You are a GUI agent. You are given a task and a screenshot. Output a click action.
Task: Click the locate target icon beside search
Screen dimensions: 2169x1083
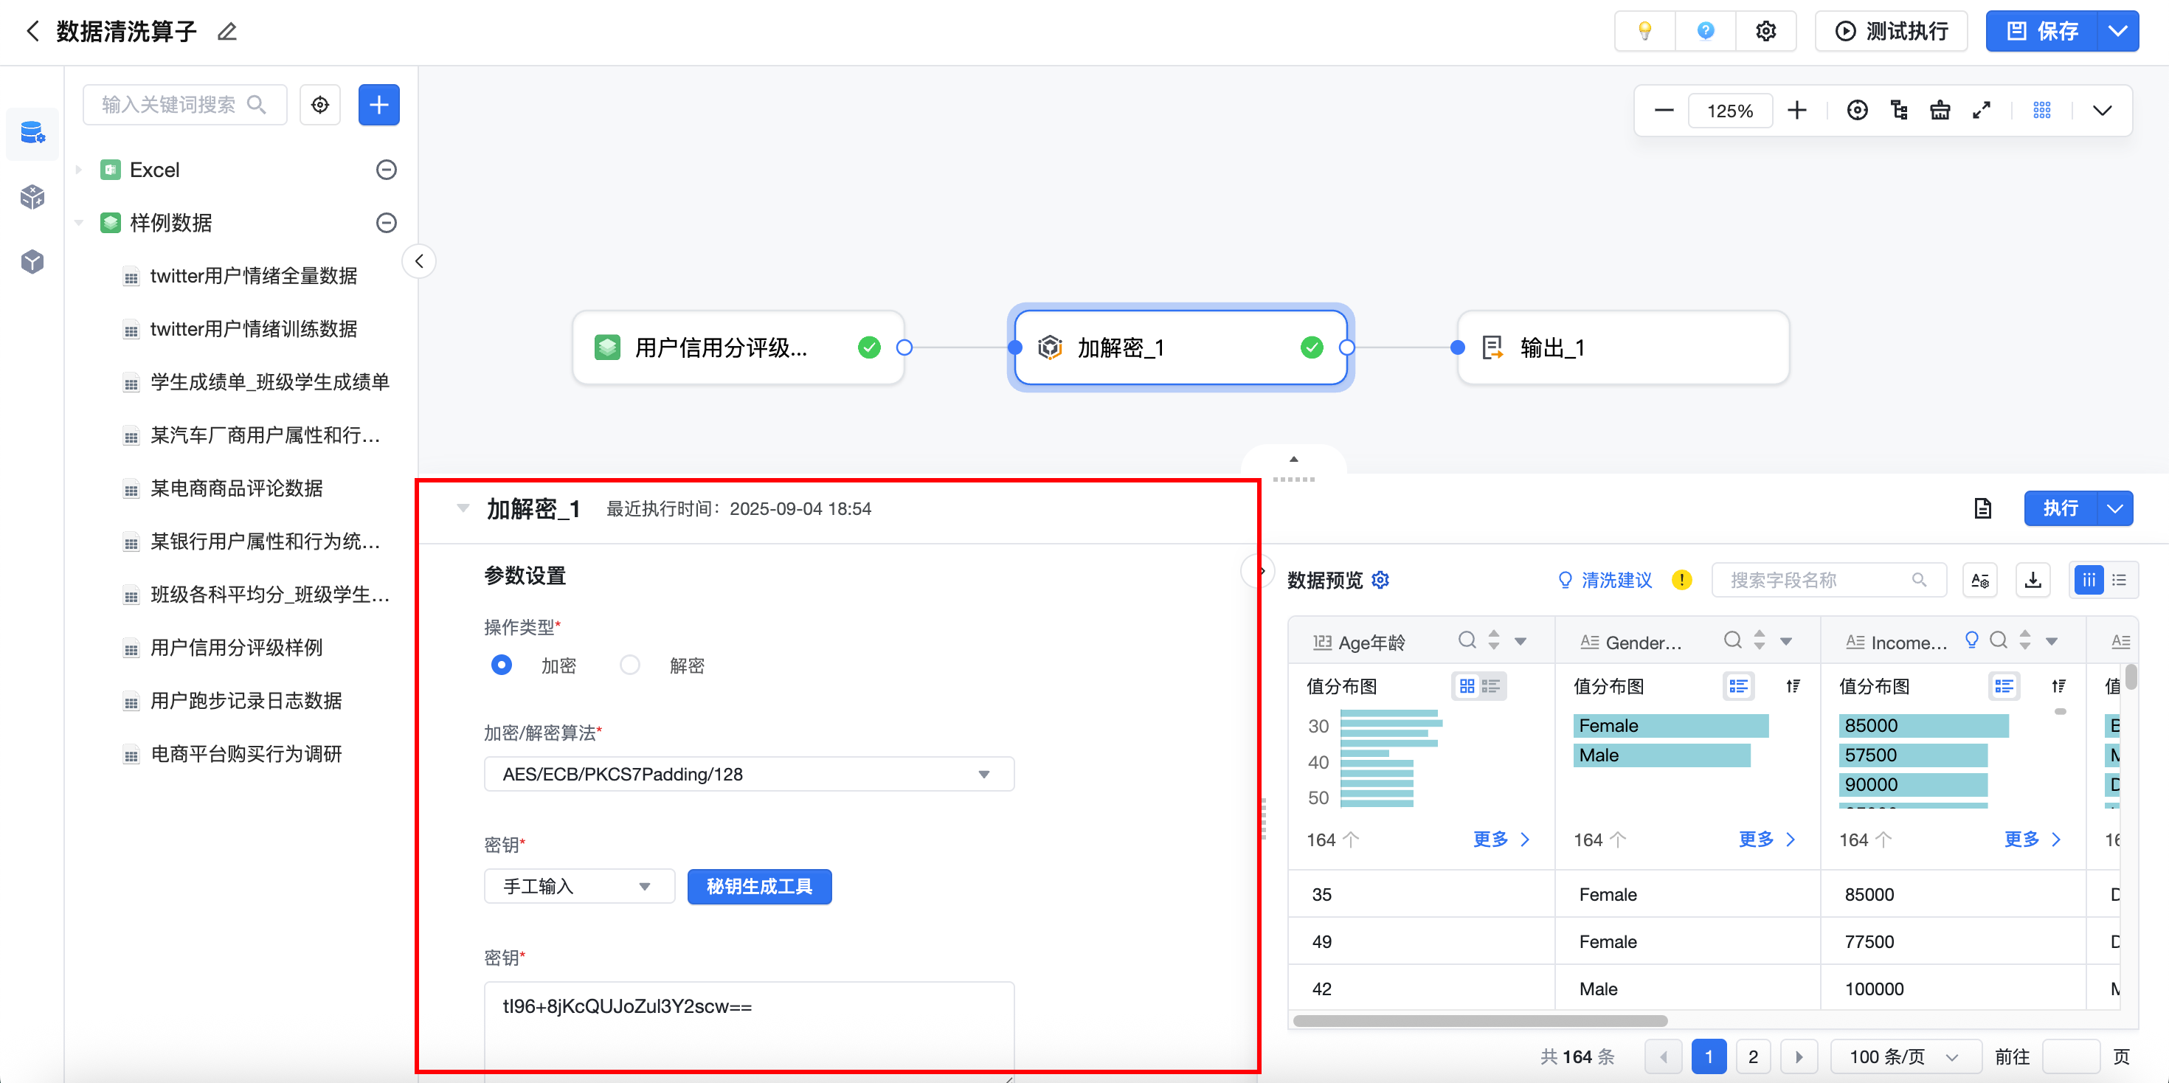[x=320, y=105]
